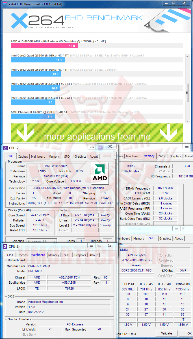Minimize the CPU-Z Motherboard window
This screenshot has width=193, height=339.
click(92, 245)
